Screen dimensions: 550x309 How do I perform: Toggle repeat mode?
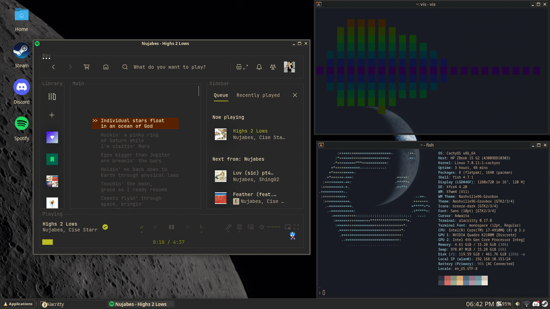201,227
